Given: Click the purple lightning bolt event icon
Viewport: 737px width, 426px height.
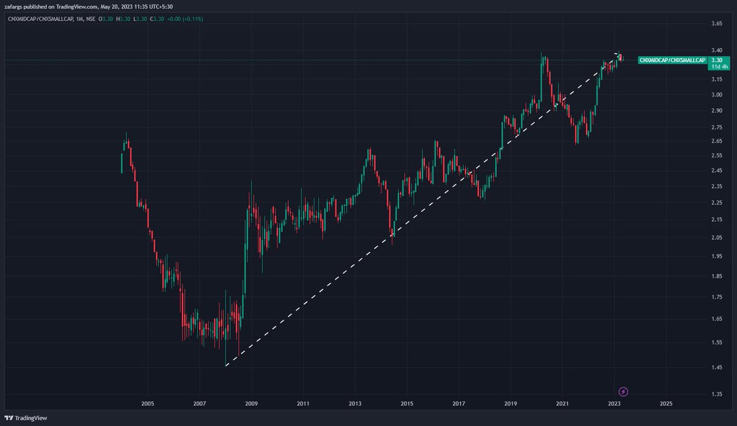Looking at the screenshot, I should (623, 391).
